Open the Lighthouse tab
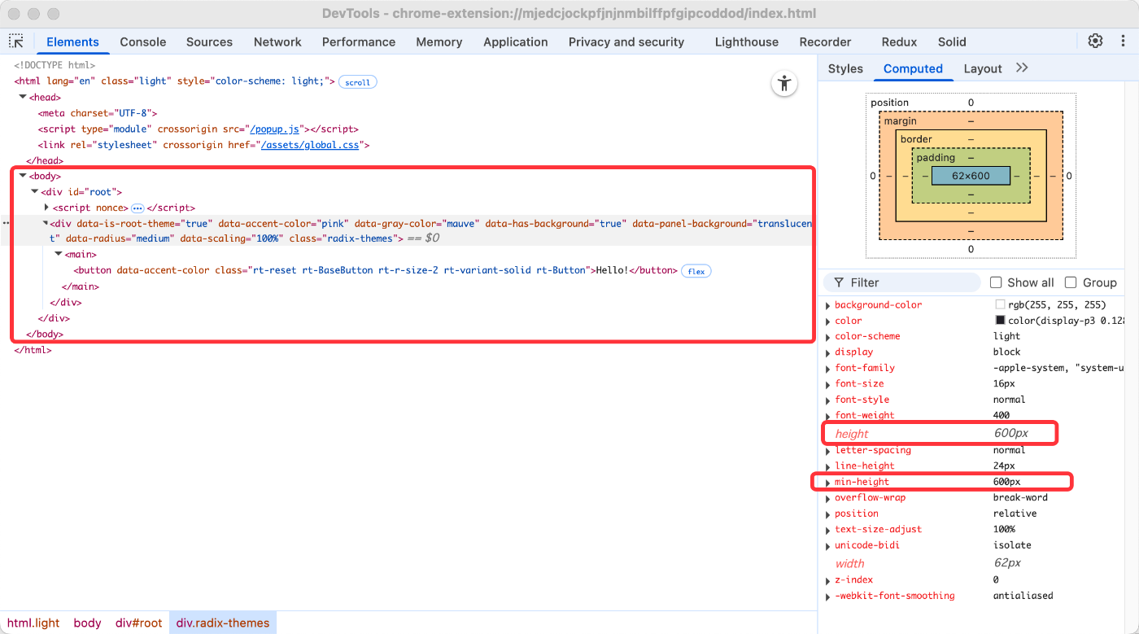The height and width of the screenshot is (634, 1139). pyautogui.click(x=747, y=42)
